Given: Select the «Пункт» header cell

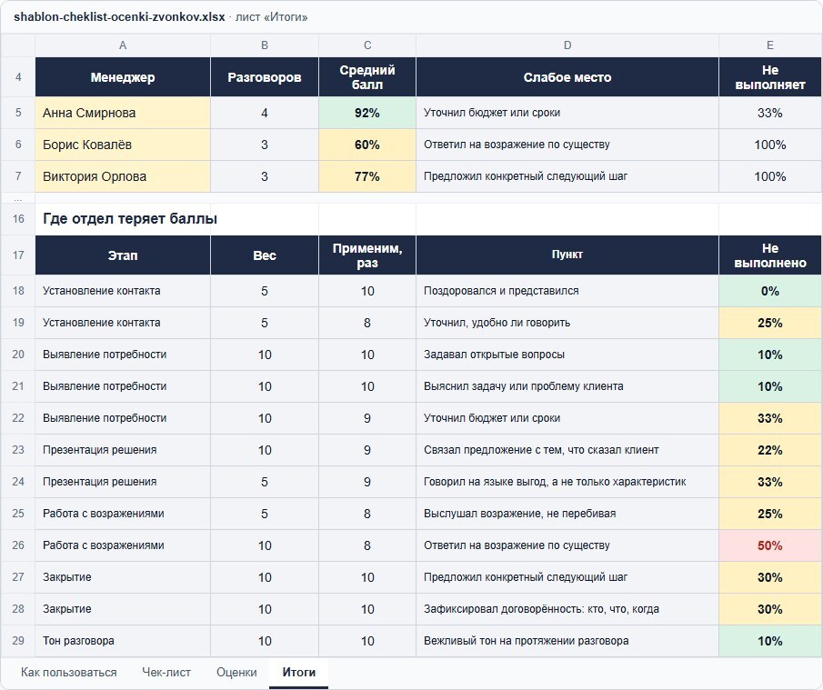Looking at the screenshot, I should tap(567, 255).
